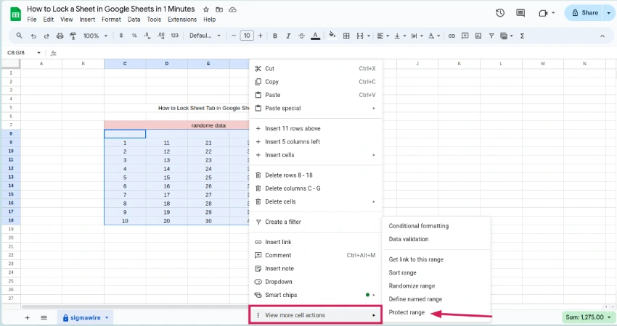This screenshot has width=617, height=326.
Task: Open the vertical align dropdown
Action: click(x=400, y=35)
